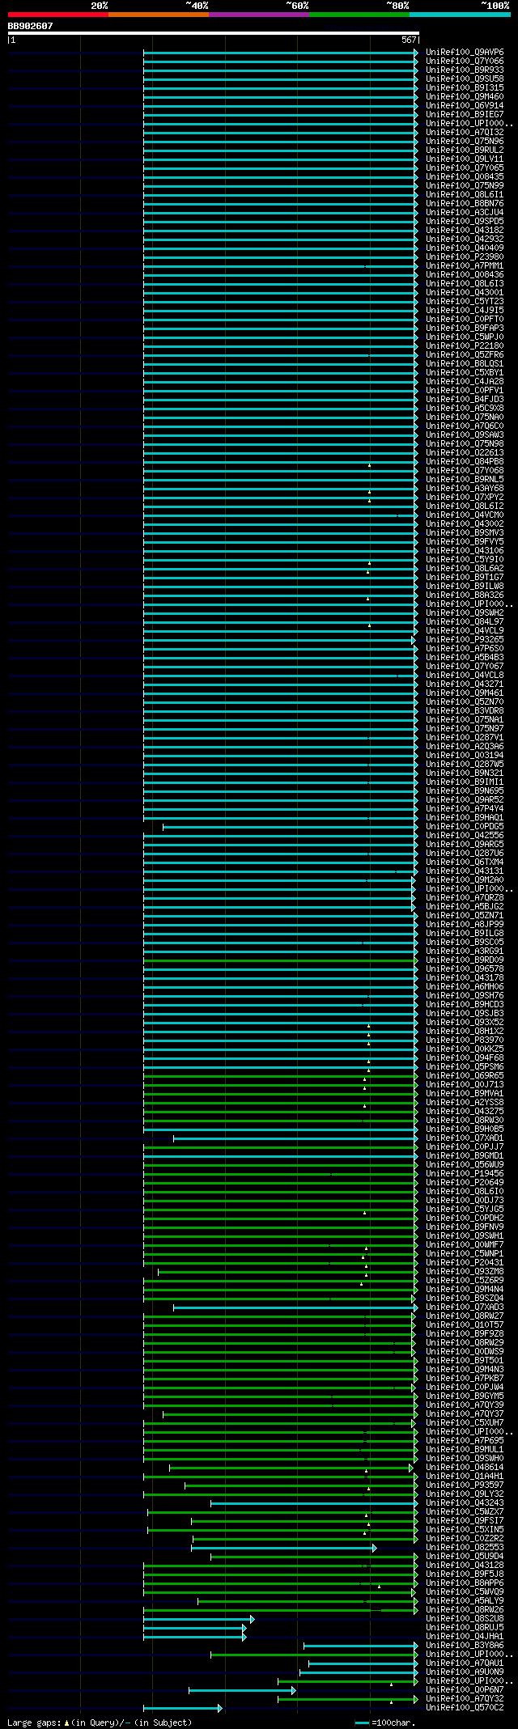518x1729 pixels.
Task: Select hit label UniRef100_A7P695
Action: point(465,1440)
